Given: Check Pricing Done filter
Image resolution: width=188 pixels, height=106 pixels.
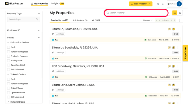Looking at the screenshot, I should pyautogui.click(x=8, y=60).
